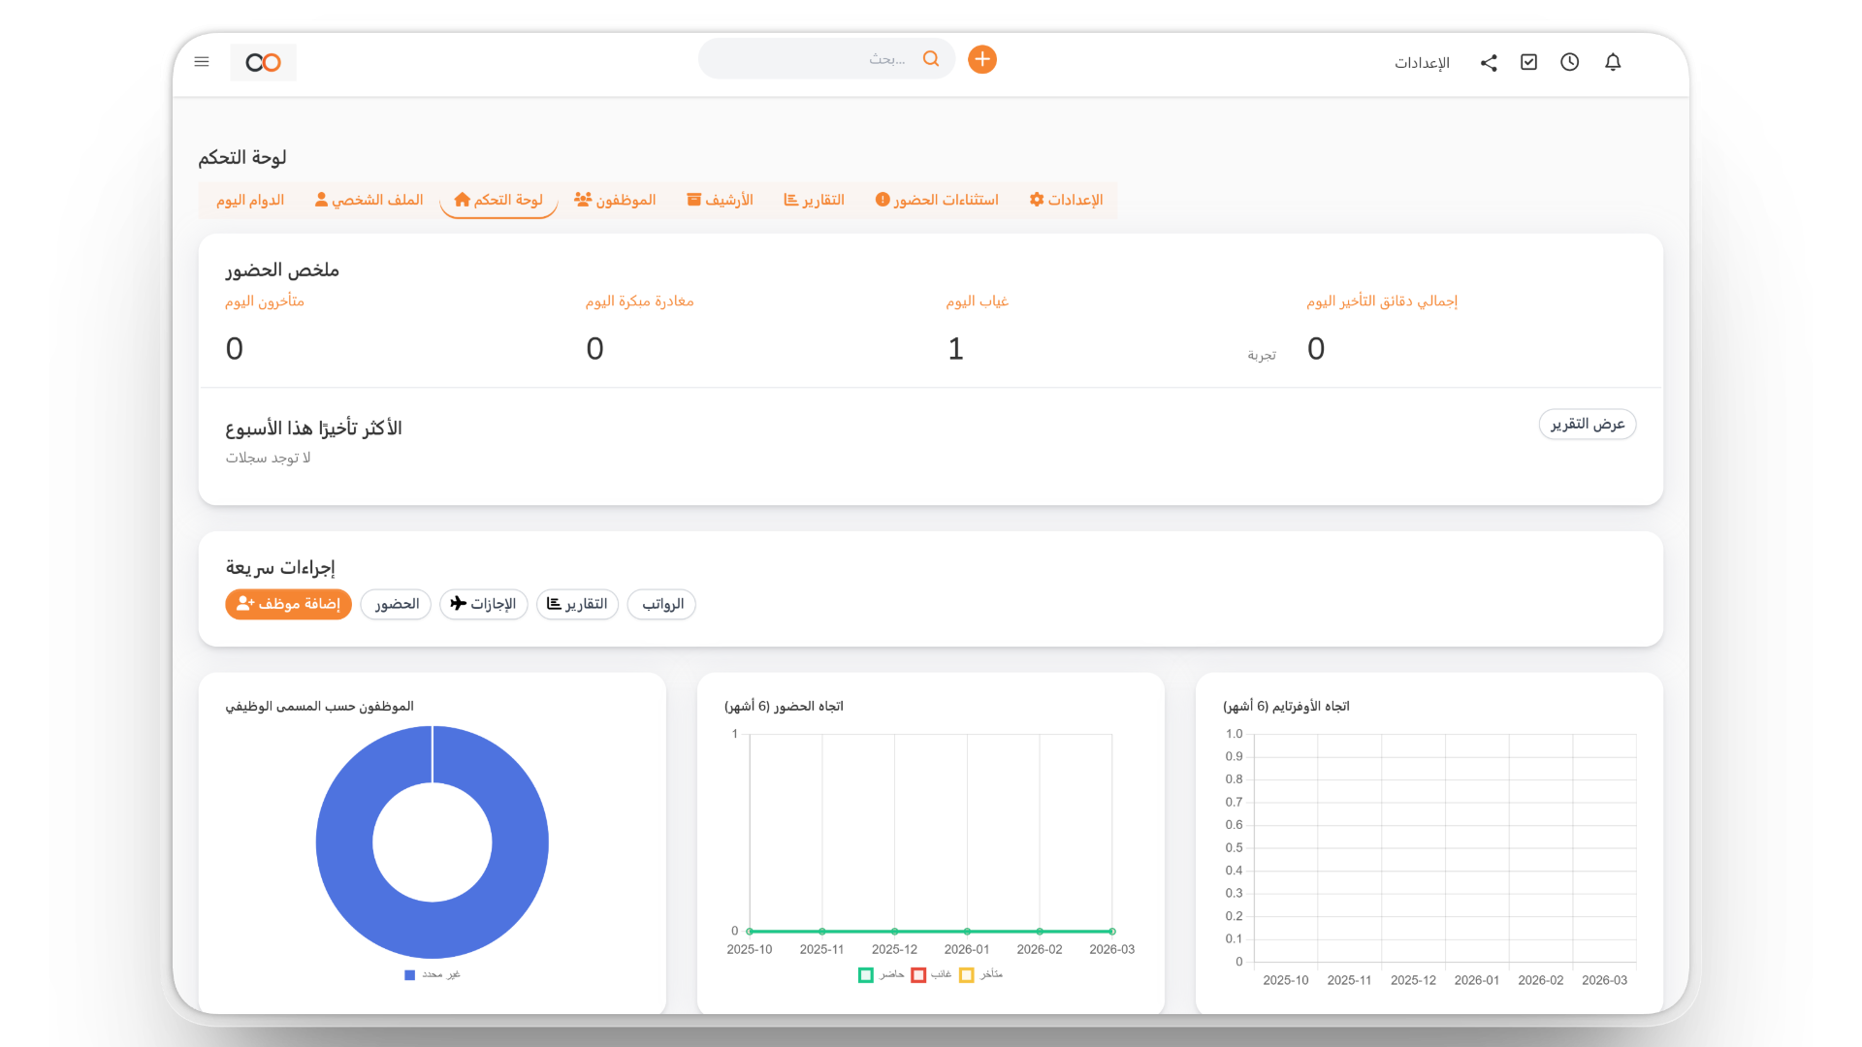Select the home icon on لوحة التحكم tab
The width and height of the screenshot is (1862, 1047).
click(463, 199)
